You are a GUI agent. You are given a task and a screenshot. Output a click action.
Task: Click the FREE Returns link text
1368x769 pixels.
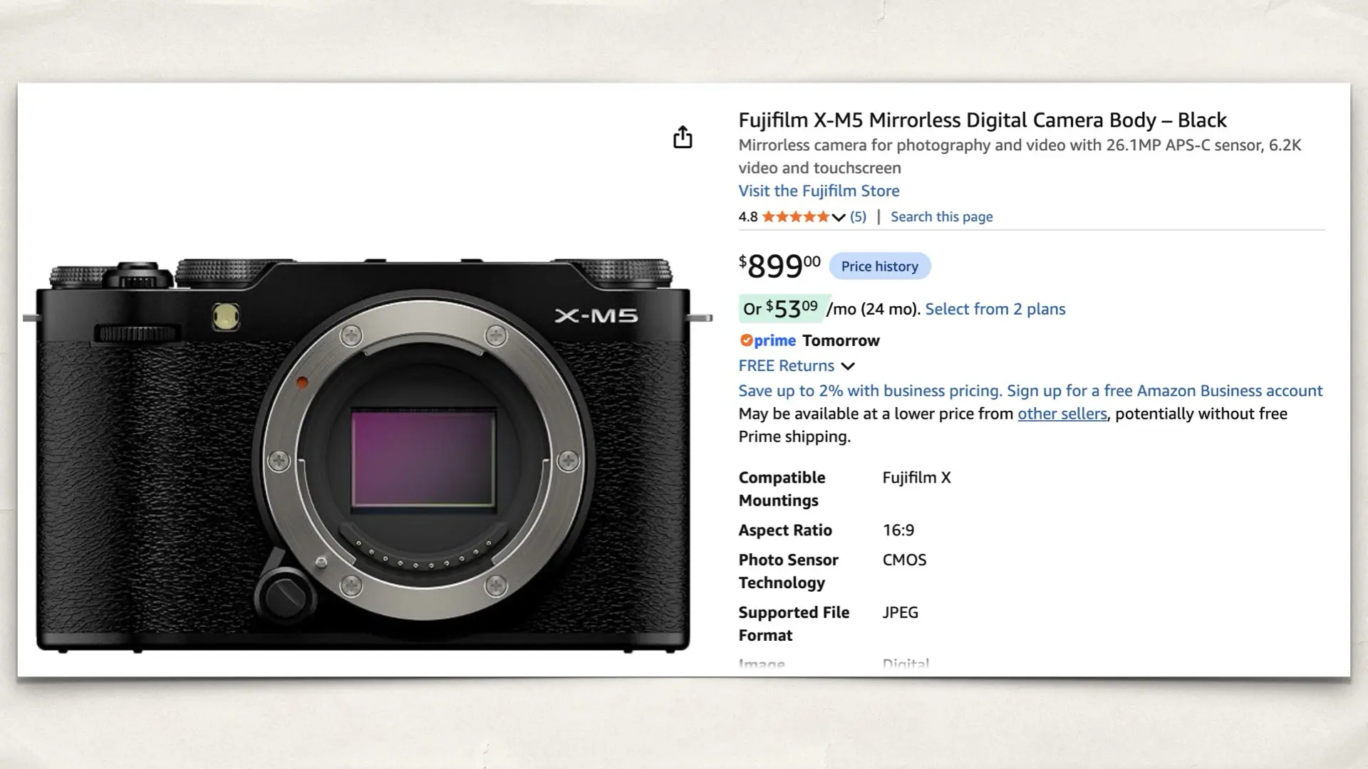pos(786,365)
